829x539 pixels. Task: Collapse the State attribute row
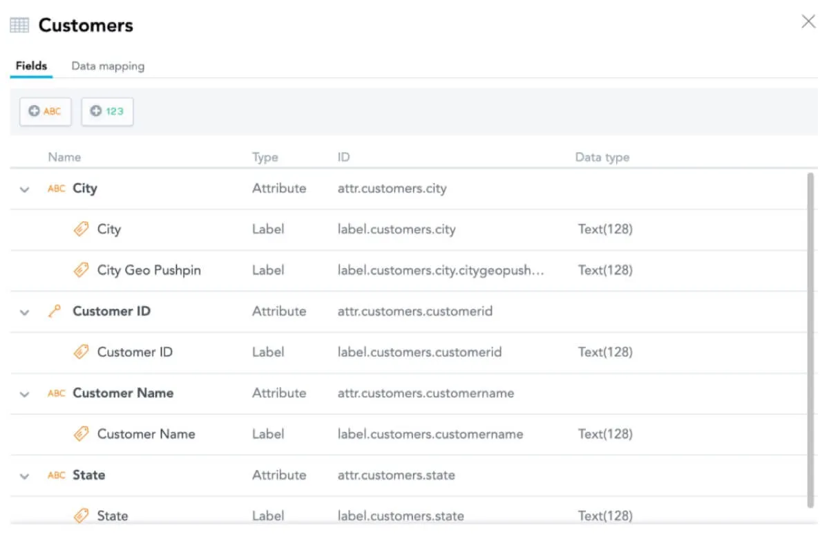pyautogui.click(x=25, y=476)
